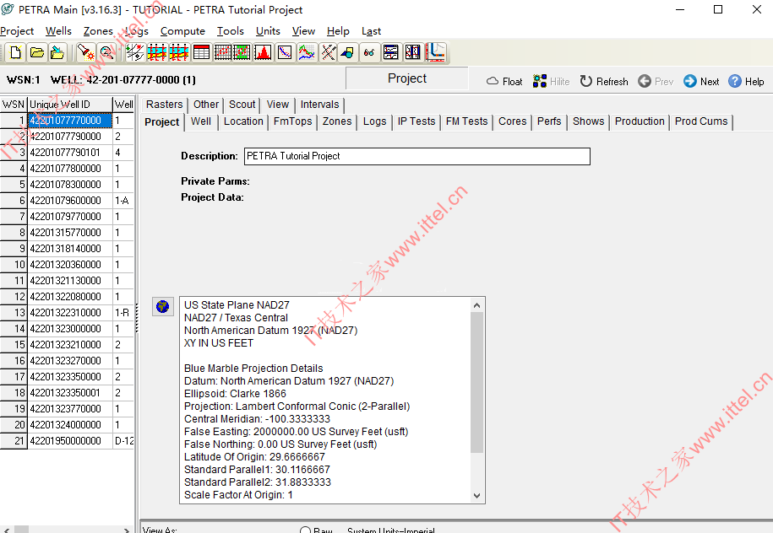Switch to the Intervals tab
Screen dimensions: 773x533
click(x=319, y=105)
